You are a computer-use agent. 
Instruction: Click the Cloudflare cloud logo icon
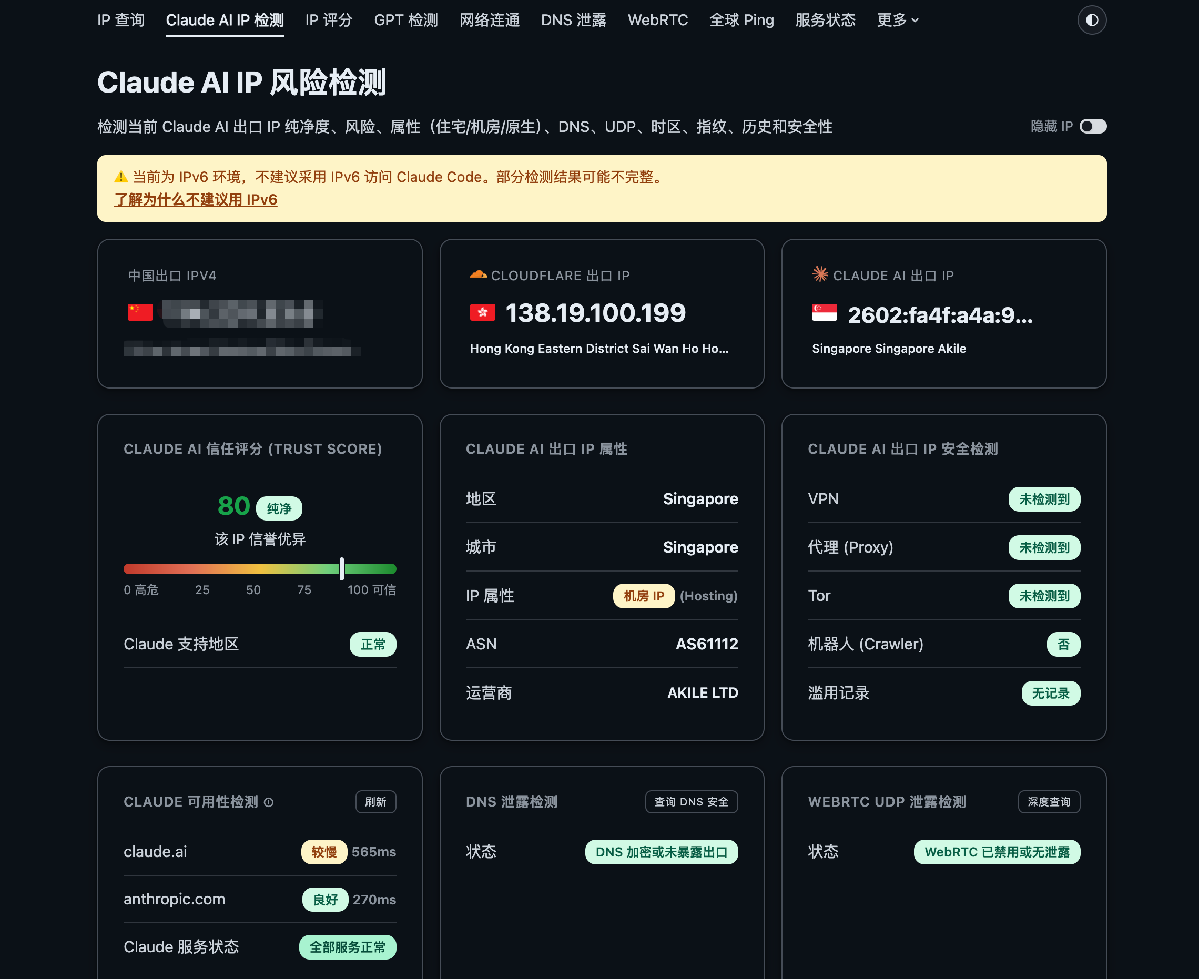(477, 274)
